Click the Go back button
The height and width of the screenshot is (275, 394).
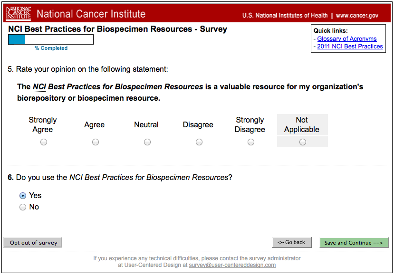pos(291,242)
